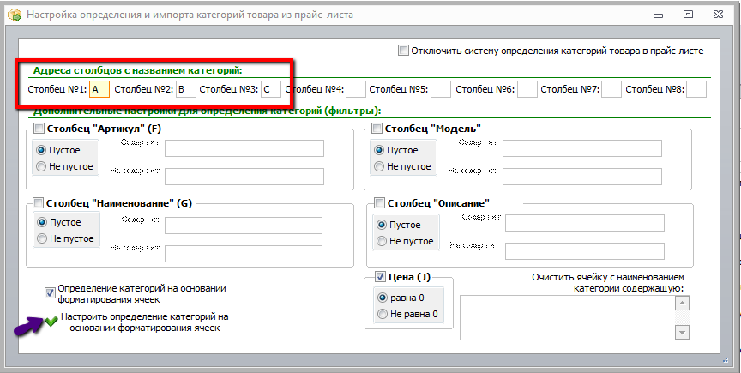Minimize the settings window
The image size is (741, 373).
(657, 15)
